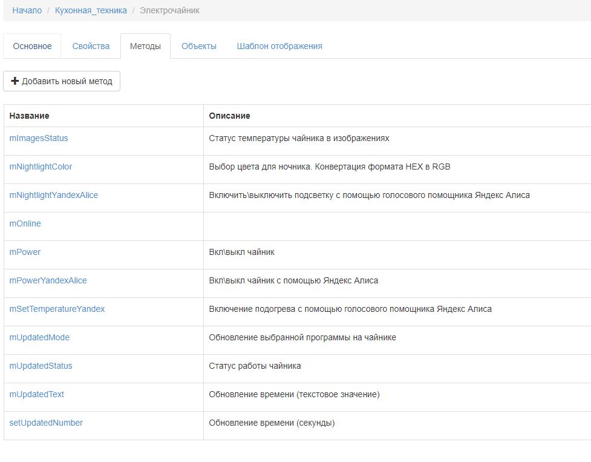Open Кухонная_техника breadcrumb link

91,10
